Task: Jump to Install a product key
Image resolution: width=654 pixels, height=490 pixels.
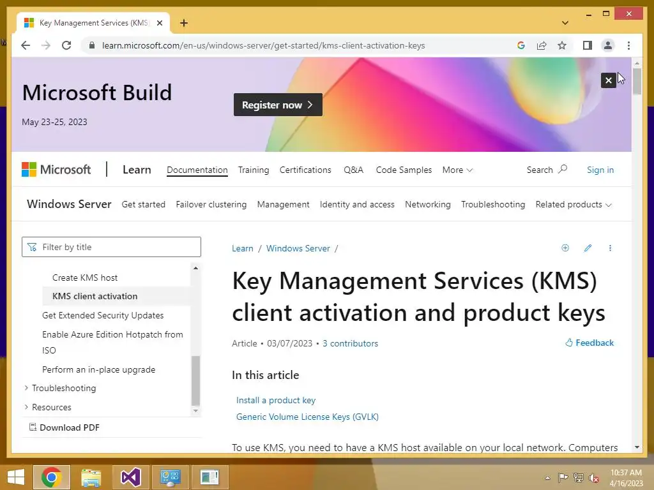Action: pos(276,400)
